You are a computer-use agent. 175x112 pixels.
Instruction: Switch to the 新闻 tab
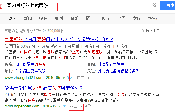point(28,18)
